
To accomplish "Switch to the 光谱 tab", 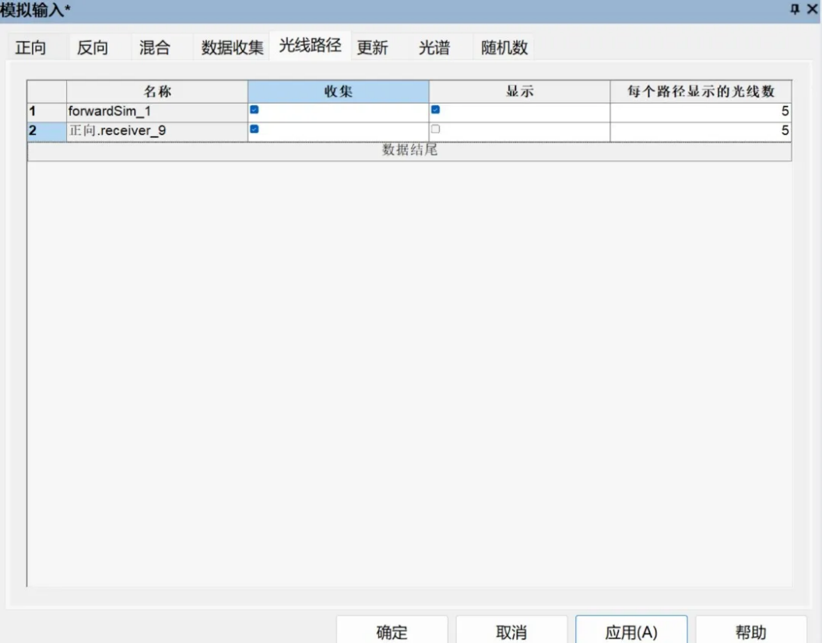I will [x=434, y=47].
